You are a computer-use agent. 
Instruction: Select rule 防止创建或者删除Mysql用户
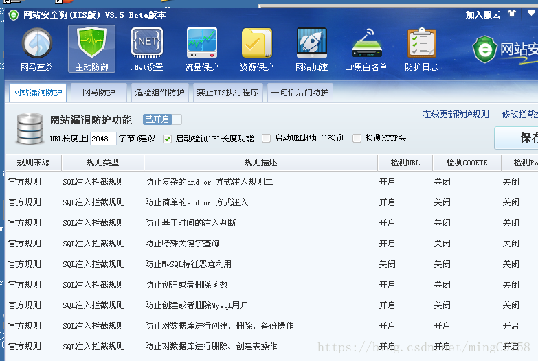click(197, 305)
